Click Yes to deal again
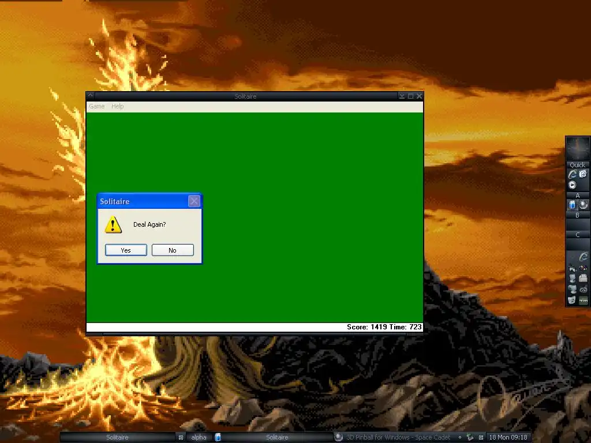 pos(126,250)
